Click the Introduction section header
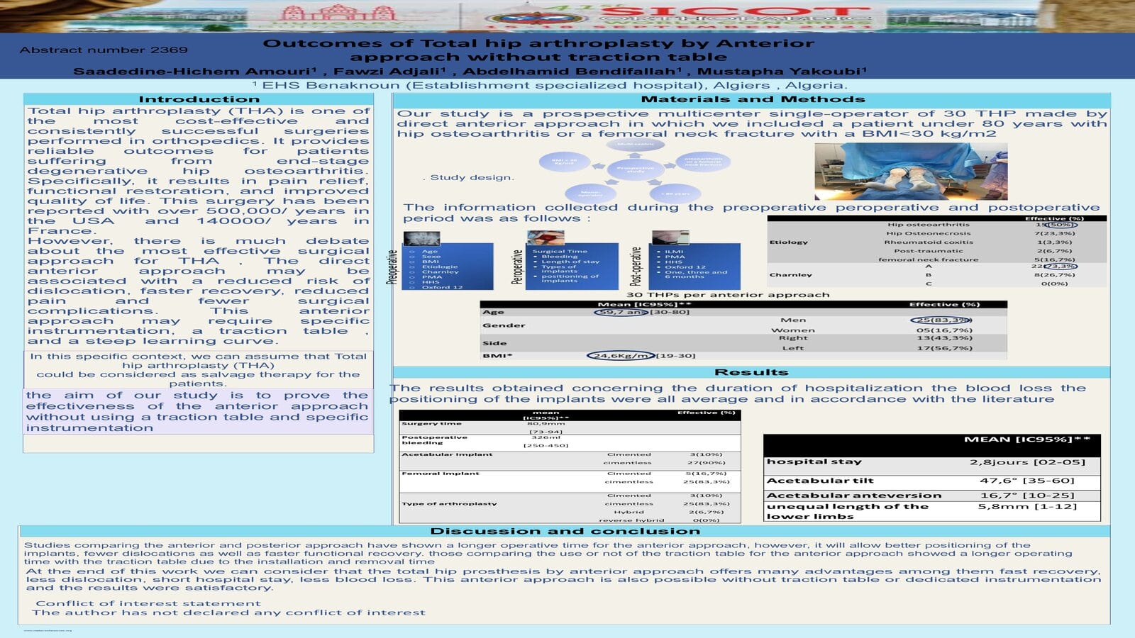1135x638 pixels. pyautogui.click(x=199, y=99)
